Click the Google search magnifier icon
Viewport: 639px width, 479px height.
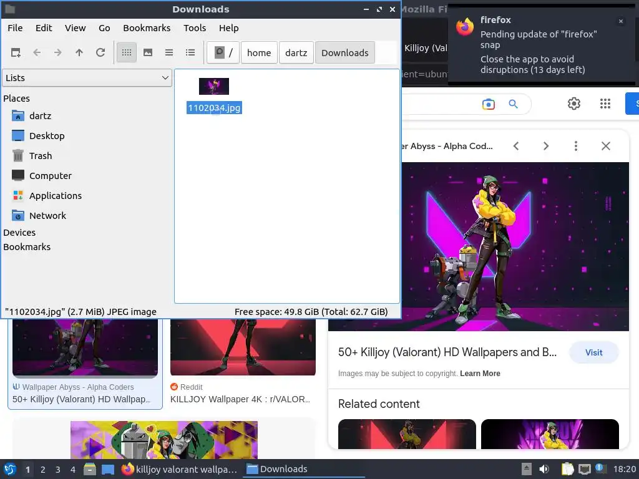(x=514, y=104)
